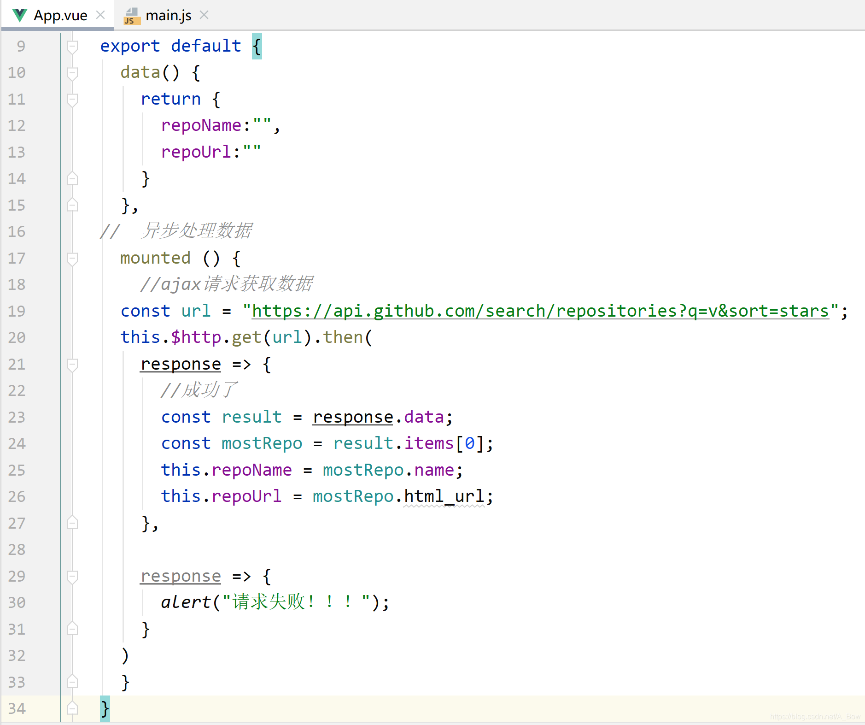Click the highlighted closing brace on line 34
This screenshot has height=725, width=865.
point(105,708)
